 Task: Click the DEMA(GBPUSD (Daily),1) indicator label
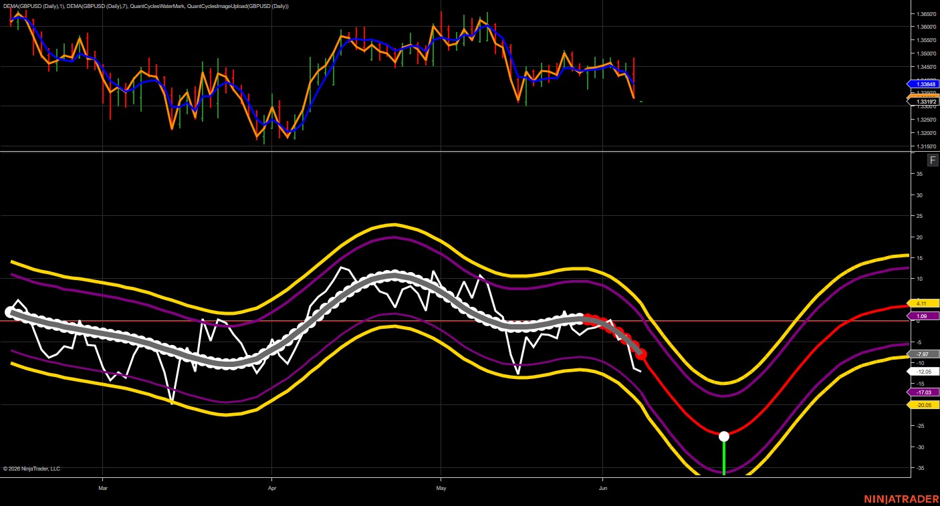click(x=33, y=6)
